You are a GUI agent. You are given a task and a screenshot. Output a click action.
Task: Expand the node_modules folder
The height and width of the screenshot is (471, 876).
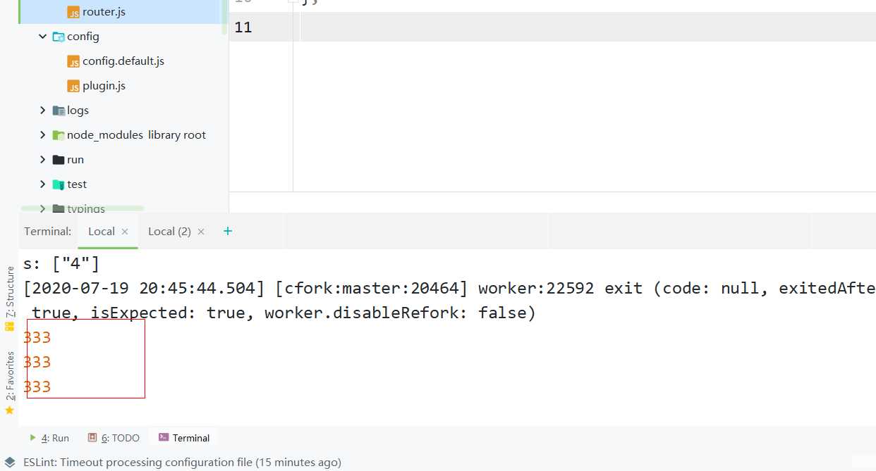43,135
